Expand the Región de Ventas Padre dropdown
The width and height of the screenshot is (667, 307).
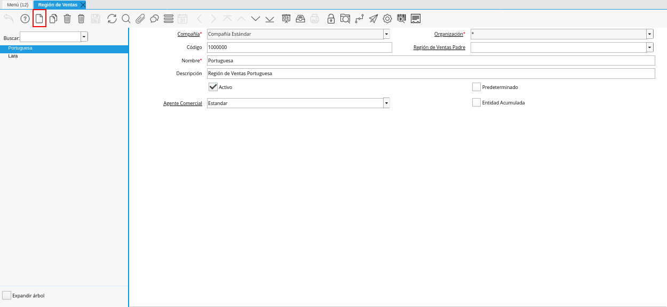(x=649, y=47)
